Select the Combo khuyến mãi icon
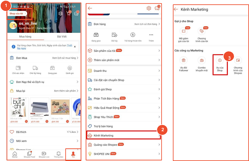The height and width of the screenshot is (161, 249). [x=202, y=64]
